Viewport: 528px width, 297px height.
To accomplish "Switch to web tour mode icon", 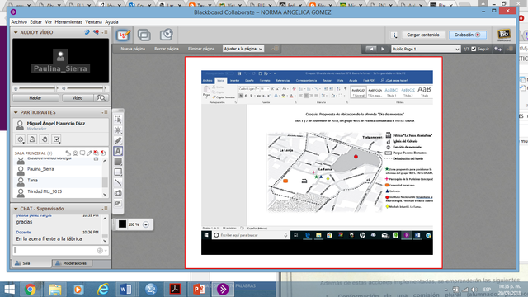I will [167, 35].
